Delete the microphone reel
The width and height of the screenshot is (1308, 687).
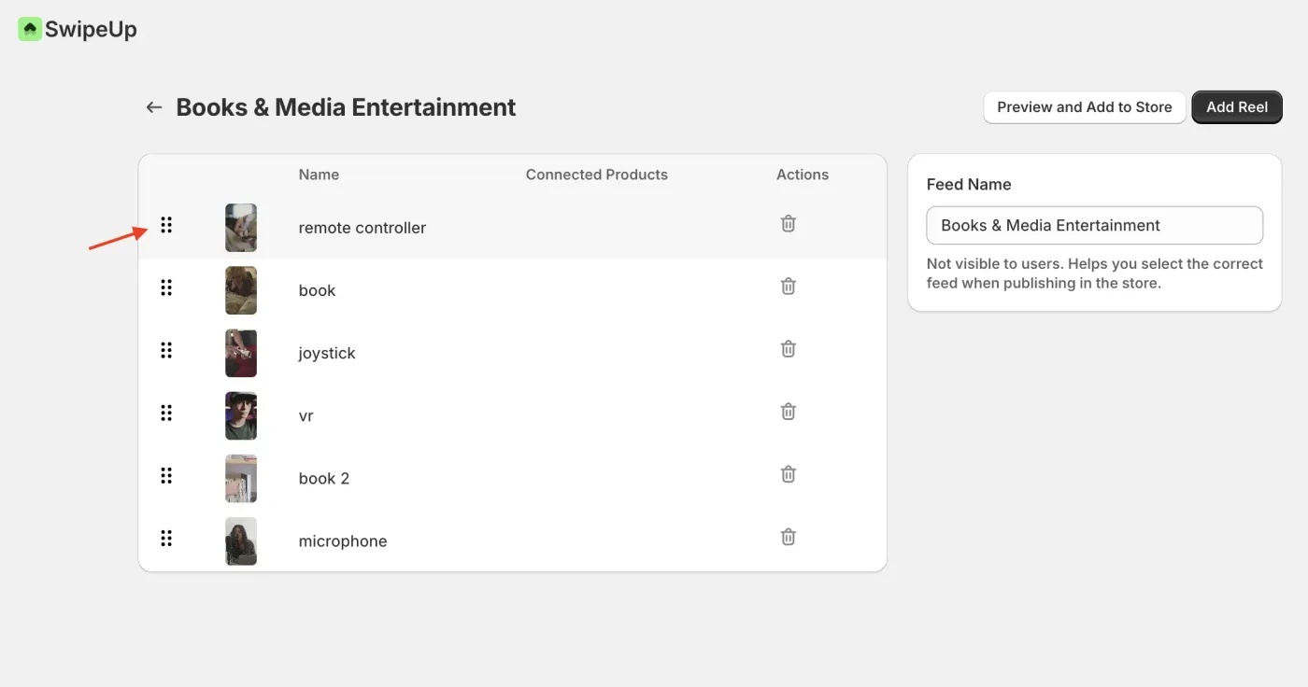[789, 537]
